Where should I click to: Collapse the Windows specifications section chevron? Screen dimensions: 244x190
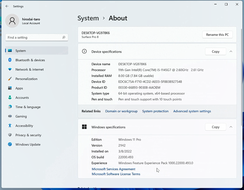[x=231, y=127]
